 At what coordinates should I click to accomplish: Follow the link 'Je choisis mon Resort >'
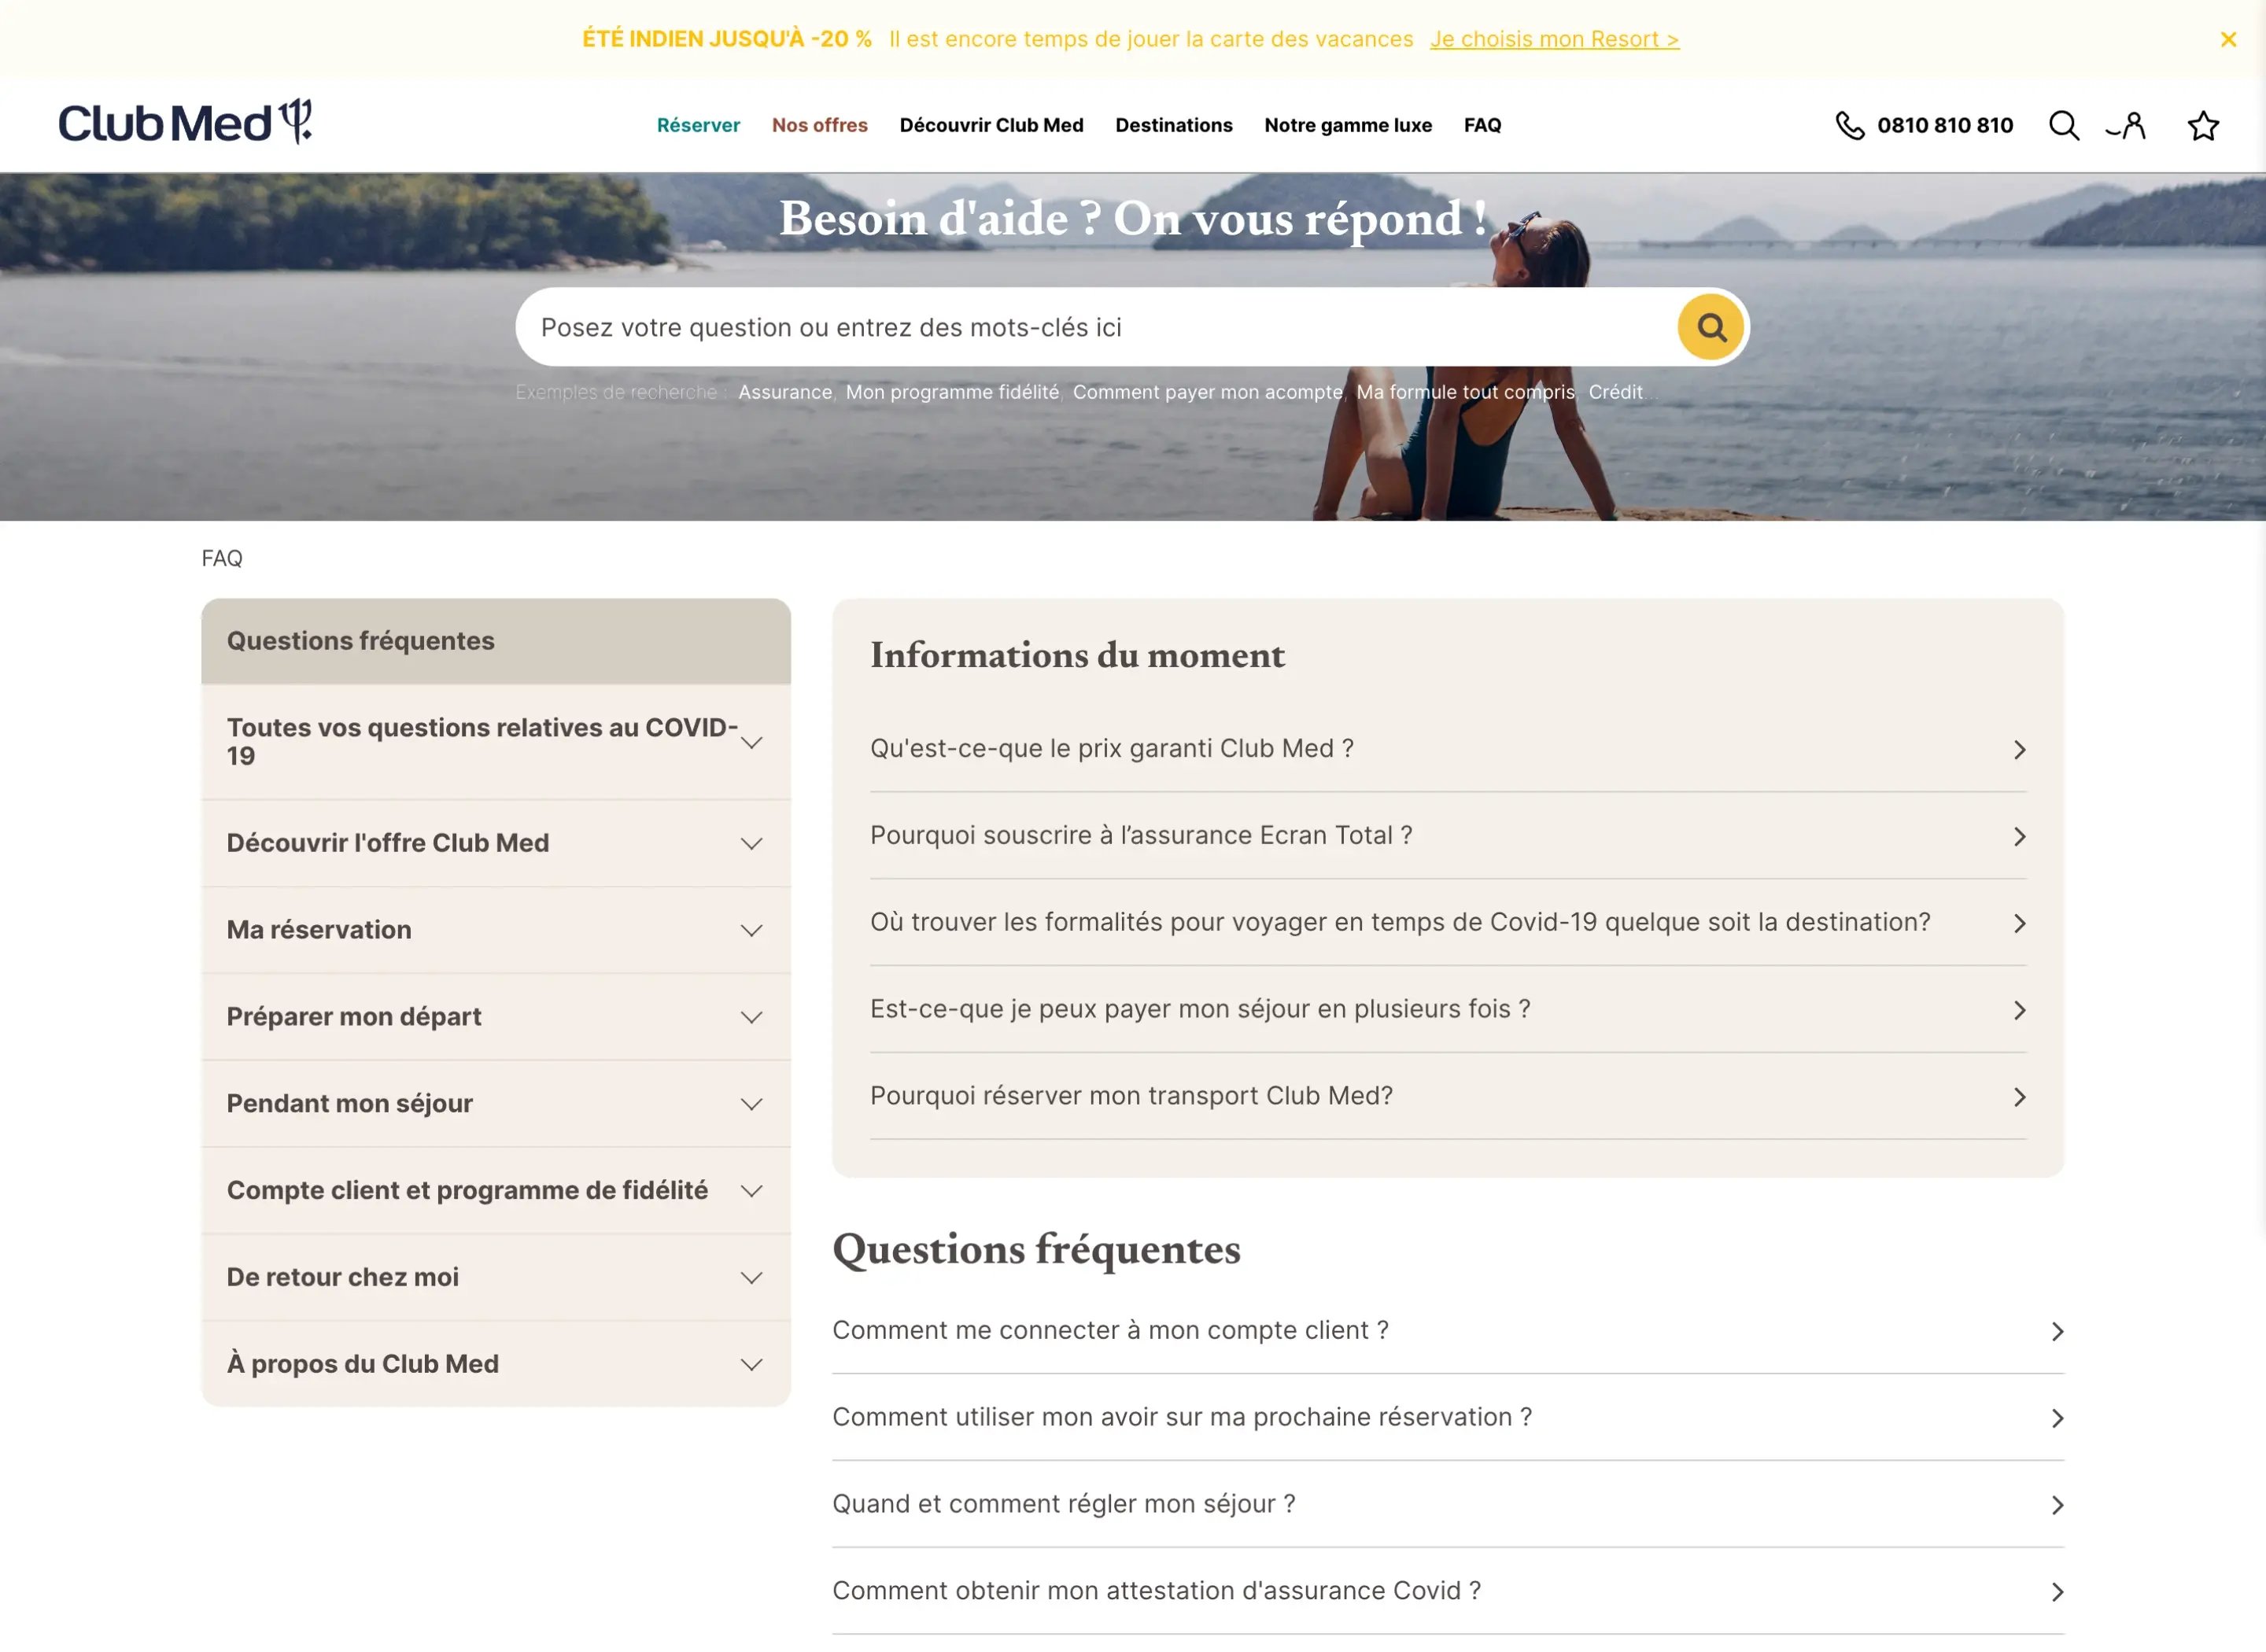pos(1554,39)
